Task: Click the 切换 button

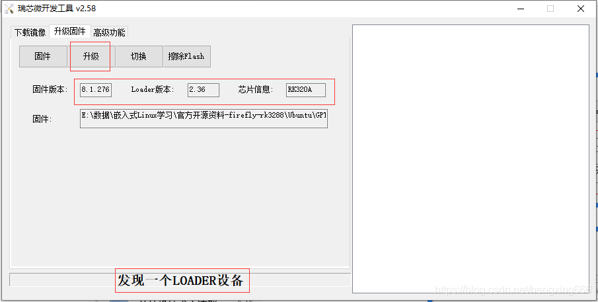Action: pos(139,56)
